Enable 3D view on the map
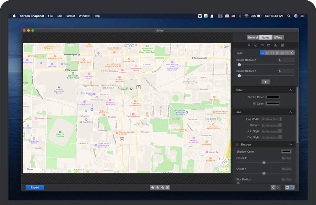Screen dimensions: 316x205 223,161
